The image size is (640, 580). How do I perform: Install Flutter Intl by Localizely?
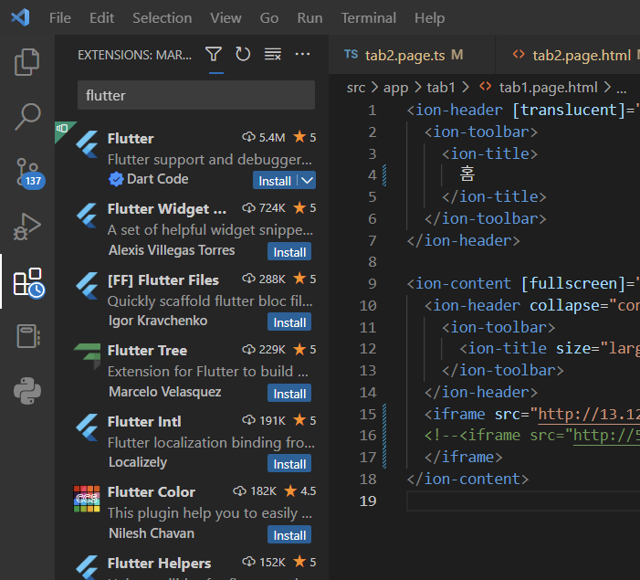click(289, 464)
